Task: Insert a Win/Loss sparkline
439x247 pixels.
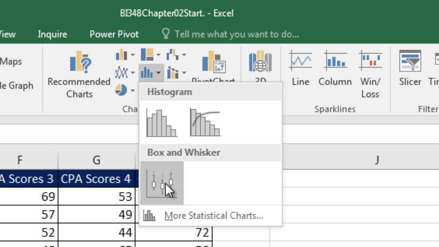Action: tap(370, 73)
